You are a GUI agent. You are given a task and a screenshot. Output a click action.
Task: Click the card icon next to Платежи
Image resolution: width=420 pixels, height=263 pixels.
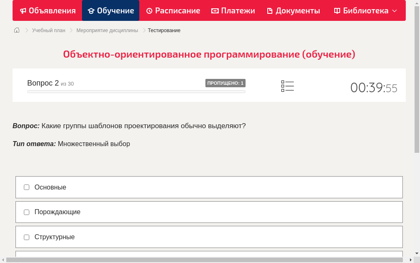coord(215,10)
